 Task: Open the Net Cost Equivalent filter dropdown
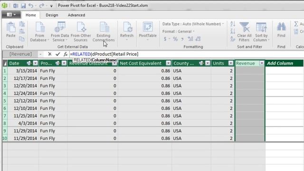[169, 63]
